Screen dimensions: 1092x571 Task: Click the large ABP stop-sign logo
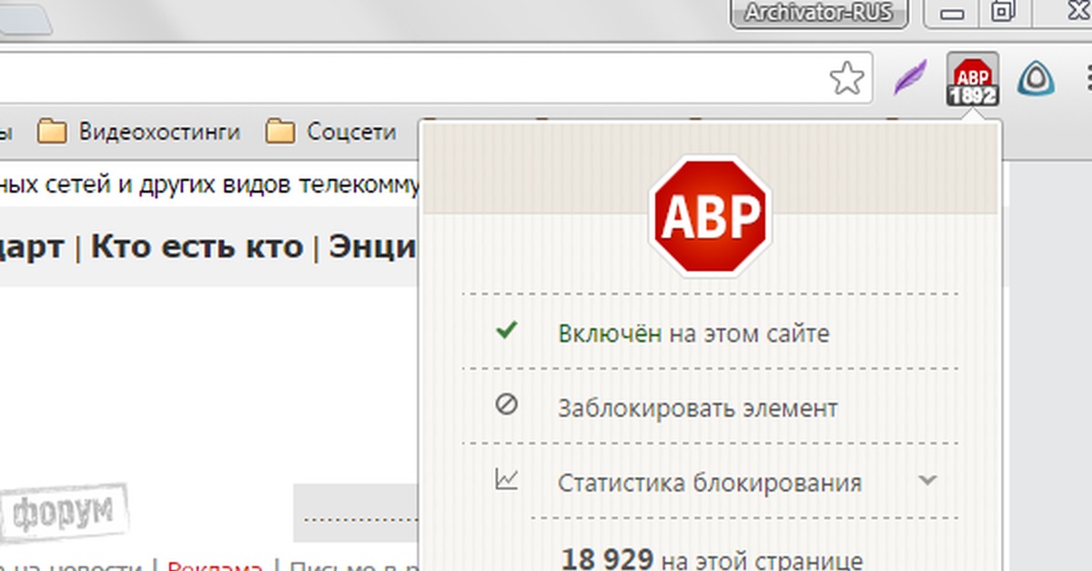coord(710,216)
